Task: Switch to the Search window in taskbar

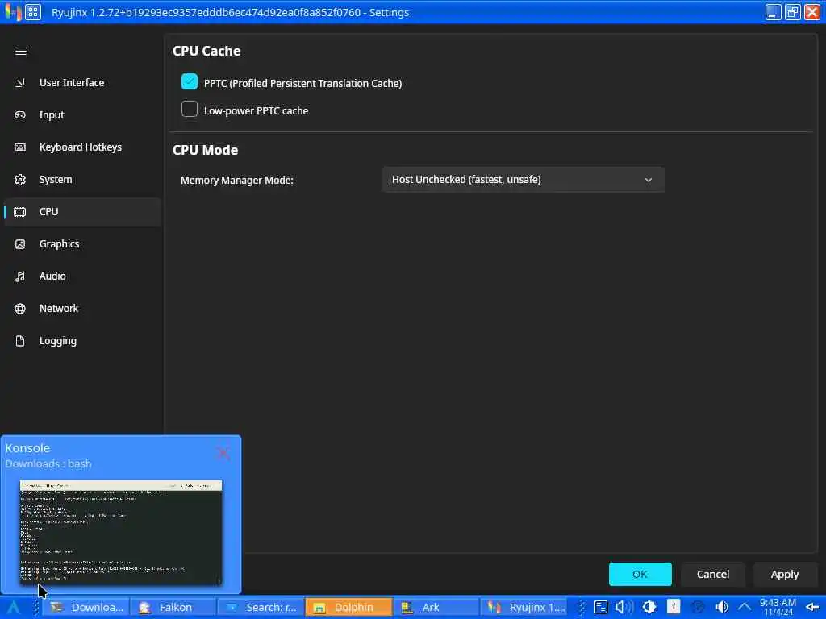Action: [x=261, y=607]
